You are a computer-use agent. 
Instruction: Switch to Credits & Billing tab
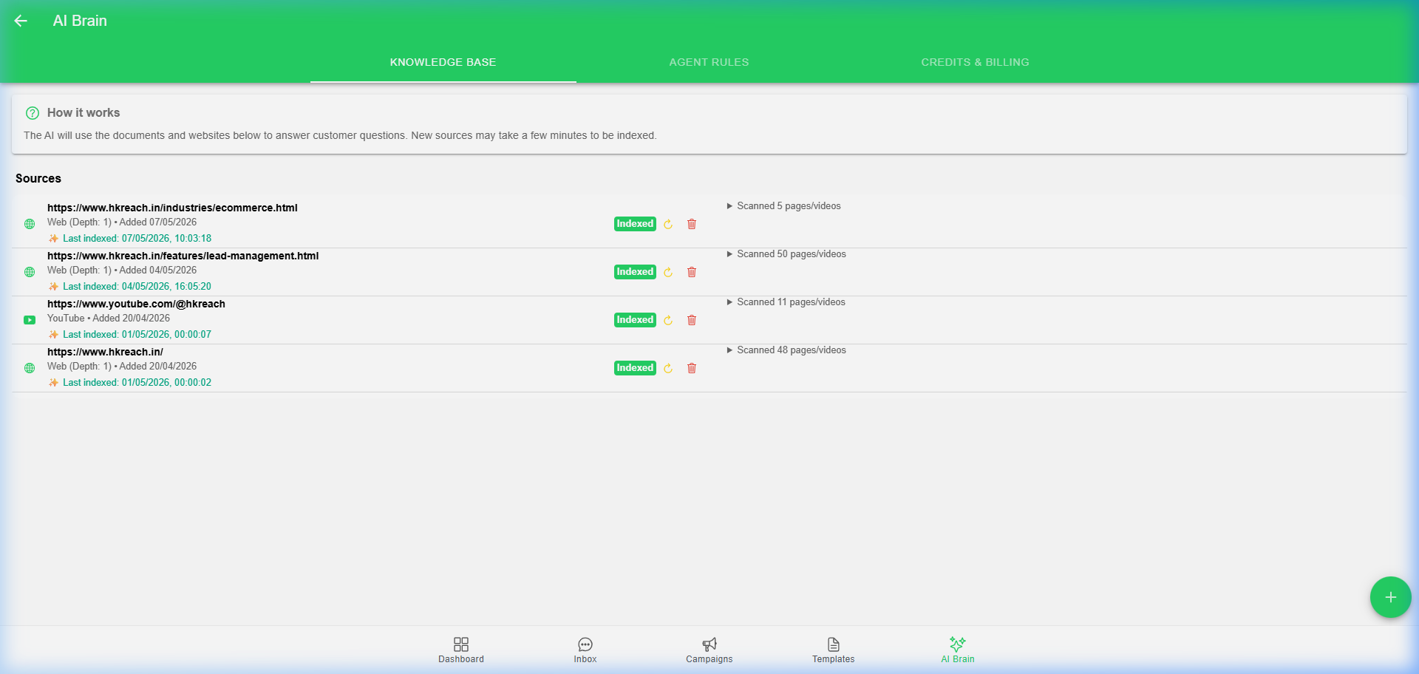coord(975,62)
